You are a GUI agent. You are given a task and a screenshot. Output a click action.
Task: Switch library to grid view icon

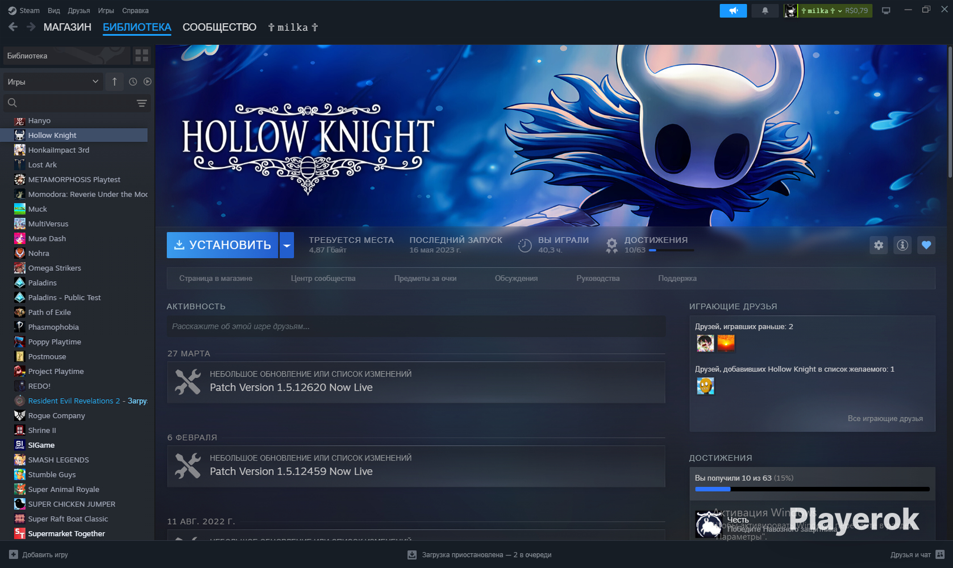coord(142,56)
